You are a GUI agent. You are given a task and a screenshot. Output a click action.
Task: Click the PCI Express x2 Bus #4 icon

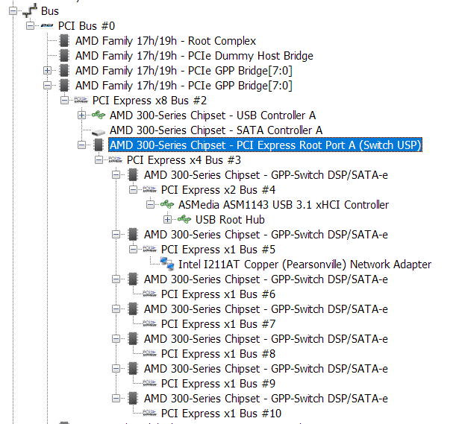coord(150,190)
